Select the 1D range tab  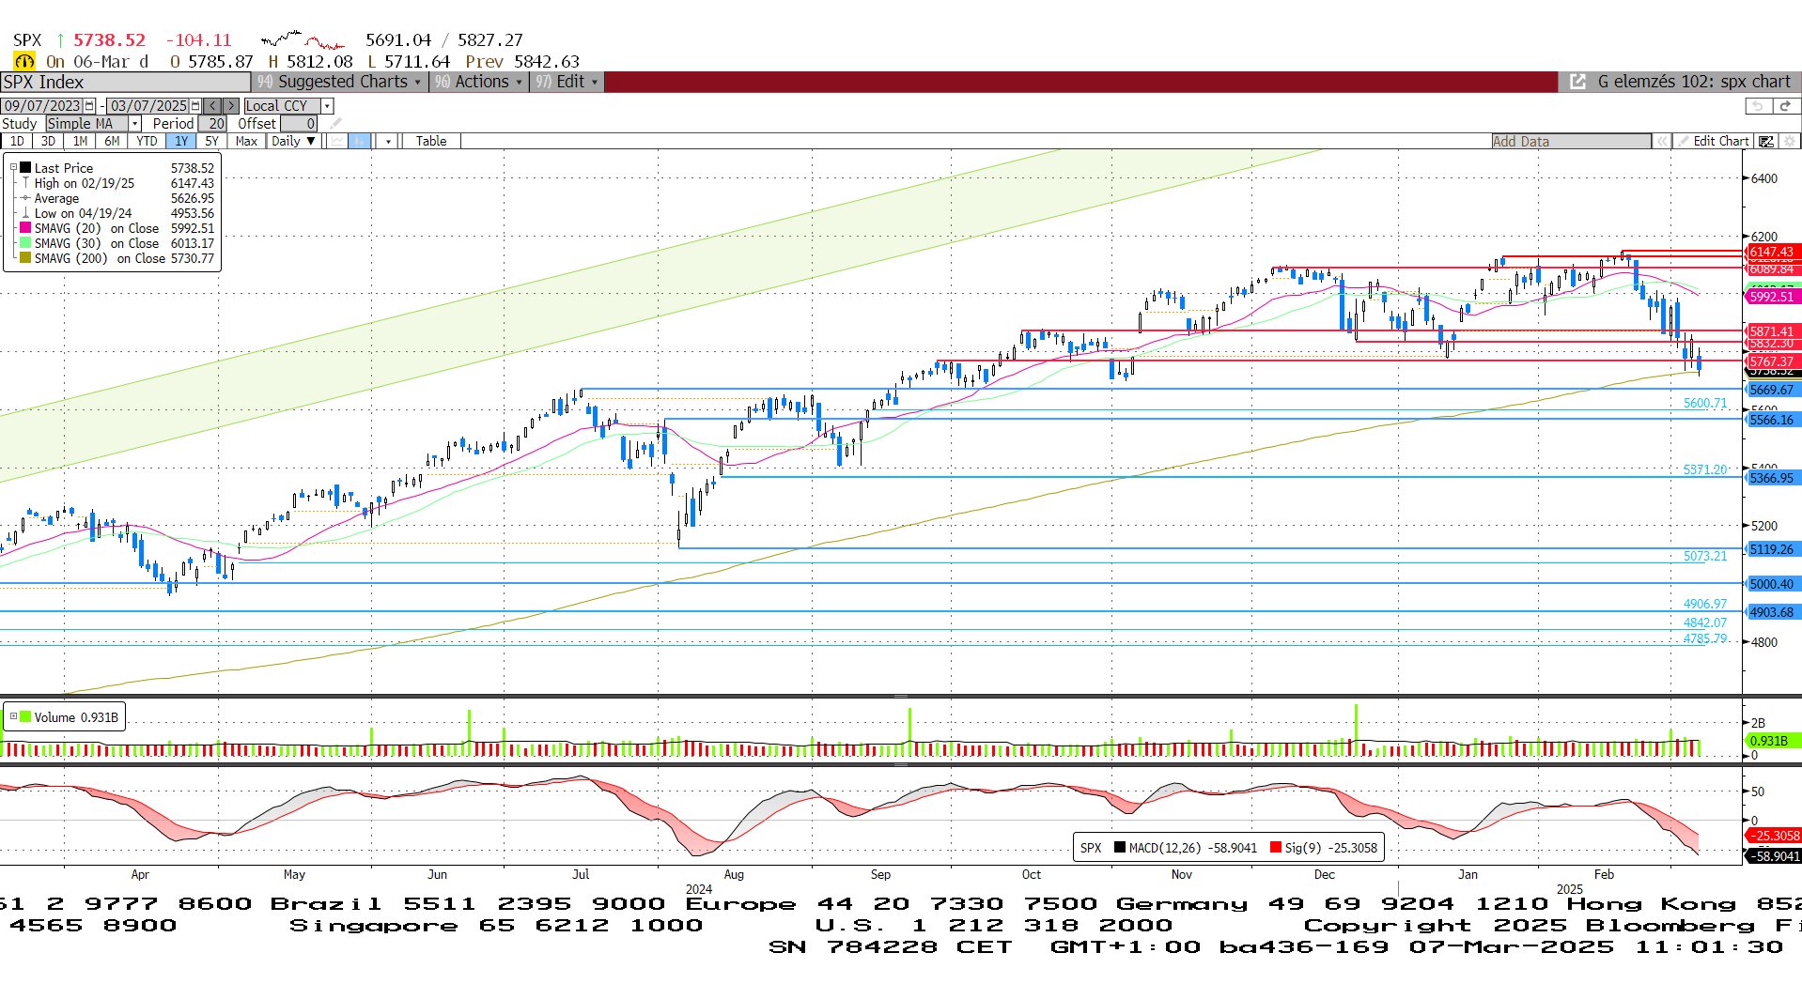pyautogui.click(x=17, y=141)
